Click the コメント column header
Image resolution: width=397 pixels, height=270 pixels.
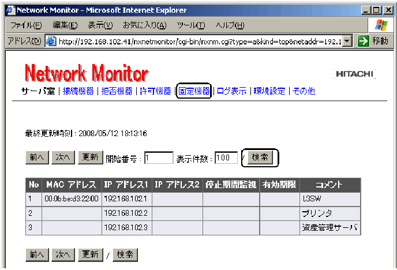(x=330, y=185)
